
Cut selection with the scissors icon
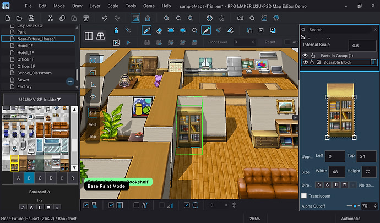pyautogui.click(x=50, y=18)
